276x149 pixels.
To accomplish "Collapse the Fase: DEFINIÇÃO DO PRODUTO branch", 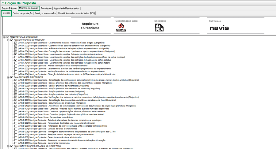I will coord(8,77).
